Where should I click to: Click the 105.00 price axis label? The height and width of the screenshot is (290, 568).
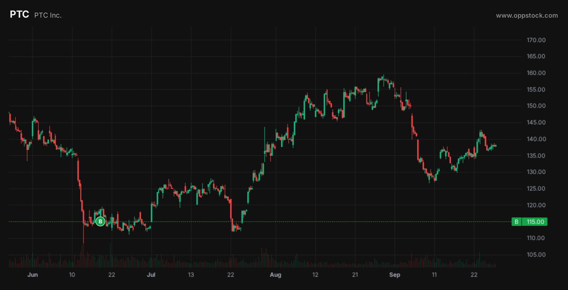(536, 255)
